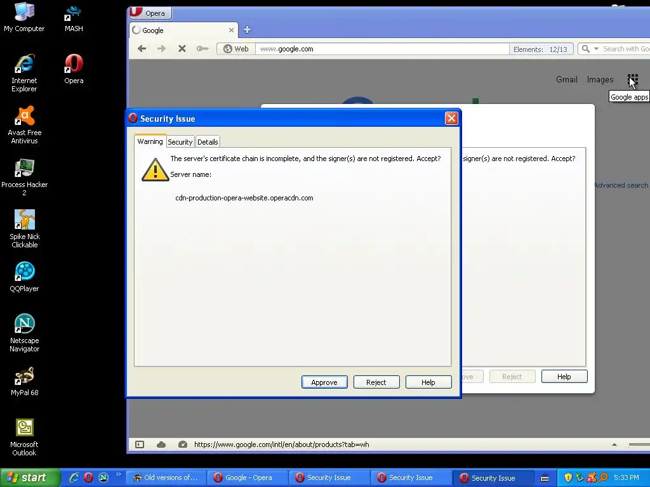Switch to Old versions of taskbar window

[166, 477]
